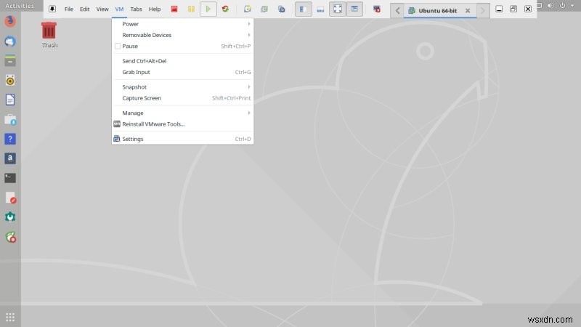581x327 pixels.
Task: Open the Help menu
Action: coord(155,9)
